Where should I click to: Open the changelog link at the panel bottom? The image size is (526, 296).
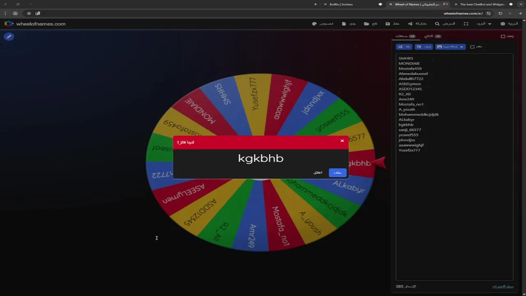[x=503, y=287]
